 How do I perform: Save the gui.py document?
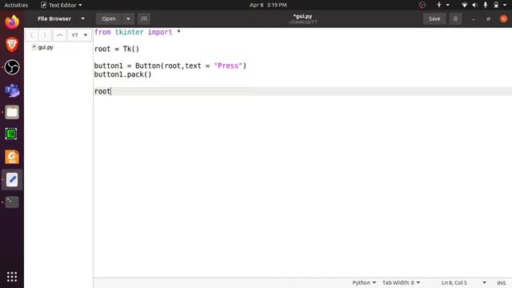click(x=434, y=19)
